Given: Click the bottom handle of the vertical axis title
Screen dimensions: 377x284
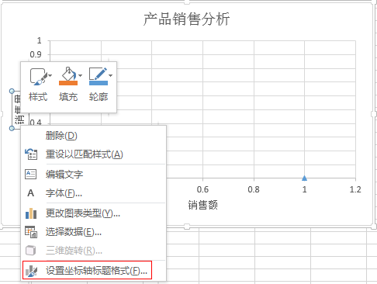Looking at the screenshot, I should pos(12,128).
